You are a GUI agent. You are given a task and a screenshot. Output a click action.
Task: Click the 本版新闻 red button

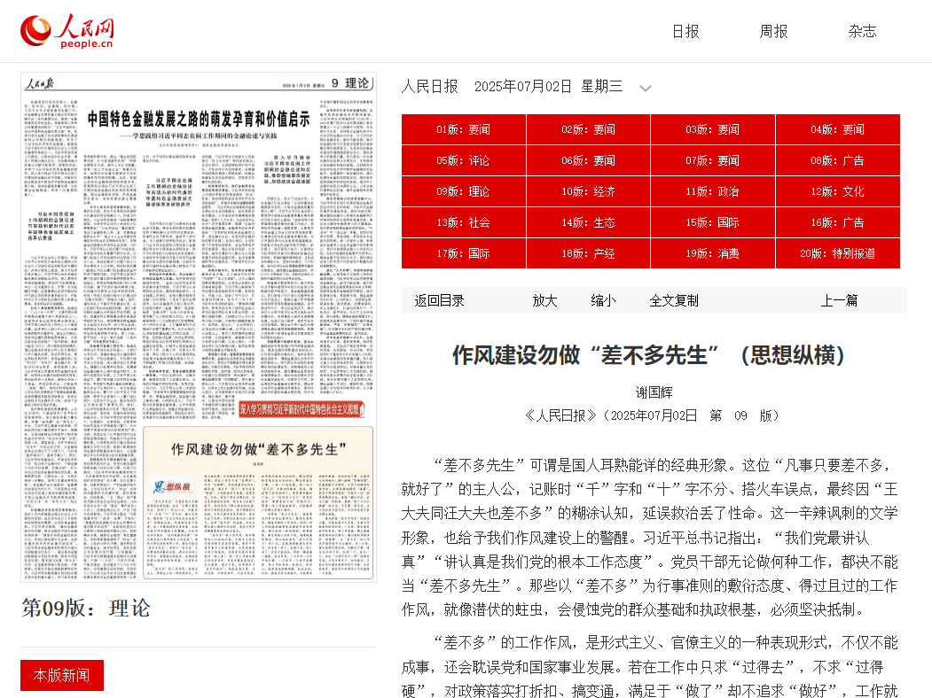point(62,676)
